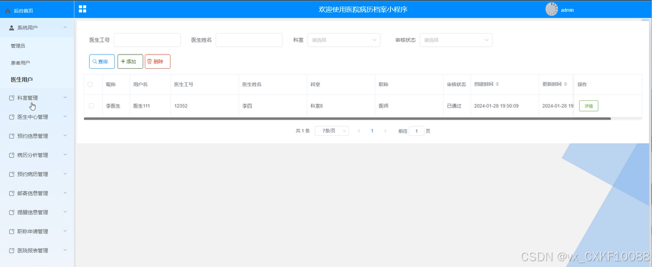Click the user icon beside 系统用户
The width and height of the screenshot is (652, 267).
(x=12, y=27)
